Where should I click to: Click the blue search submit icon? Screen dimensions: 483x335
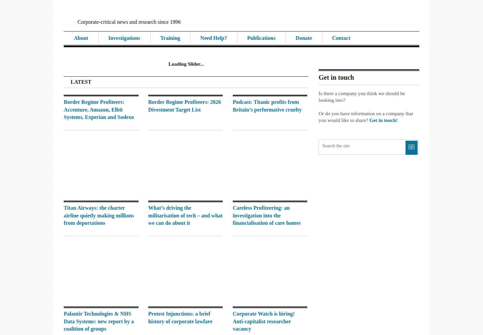click(412, 147)
